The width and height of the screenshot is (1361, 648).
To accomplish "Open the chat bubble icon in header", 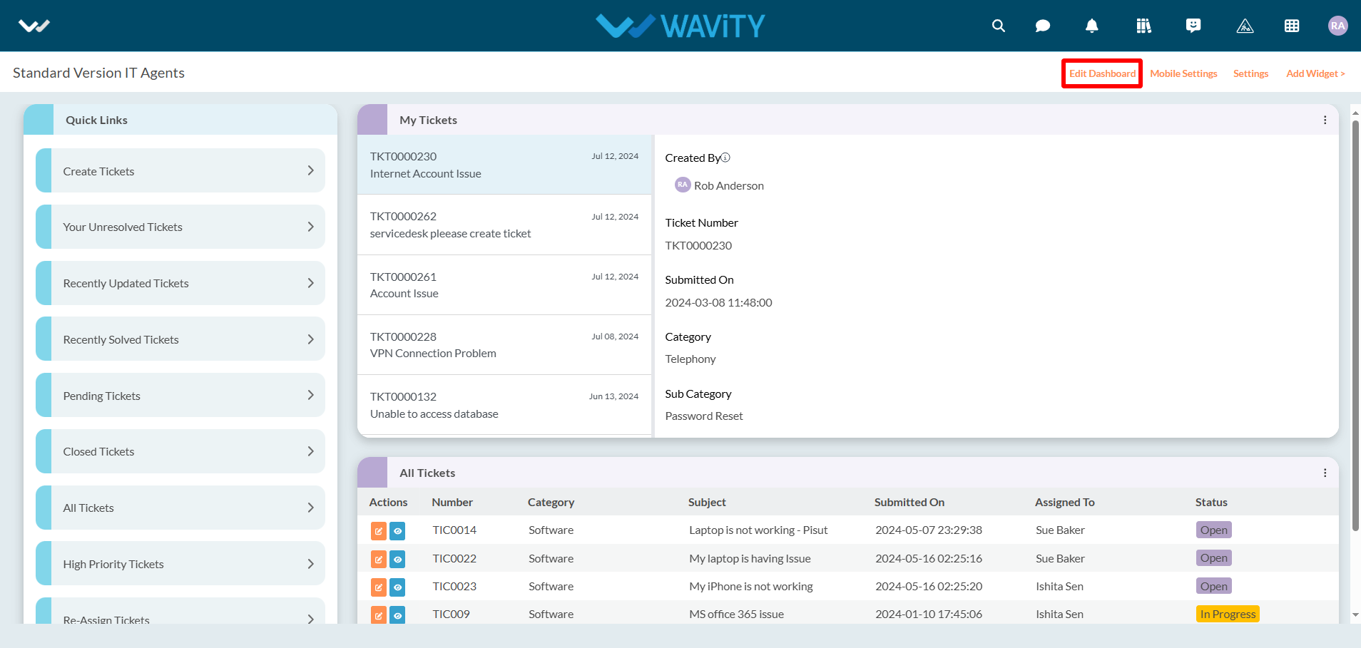I will [1043, 26].
